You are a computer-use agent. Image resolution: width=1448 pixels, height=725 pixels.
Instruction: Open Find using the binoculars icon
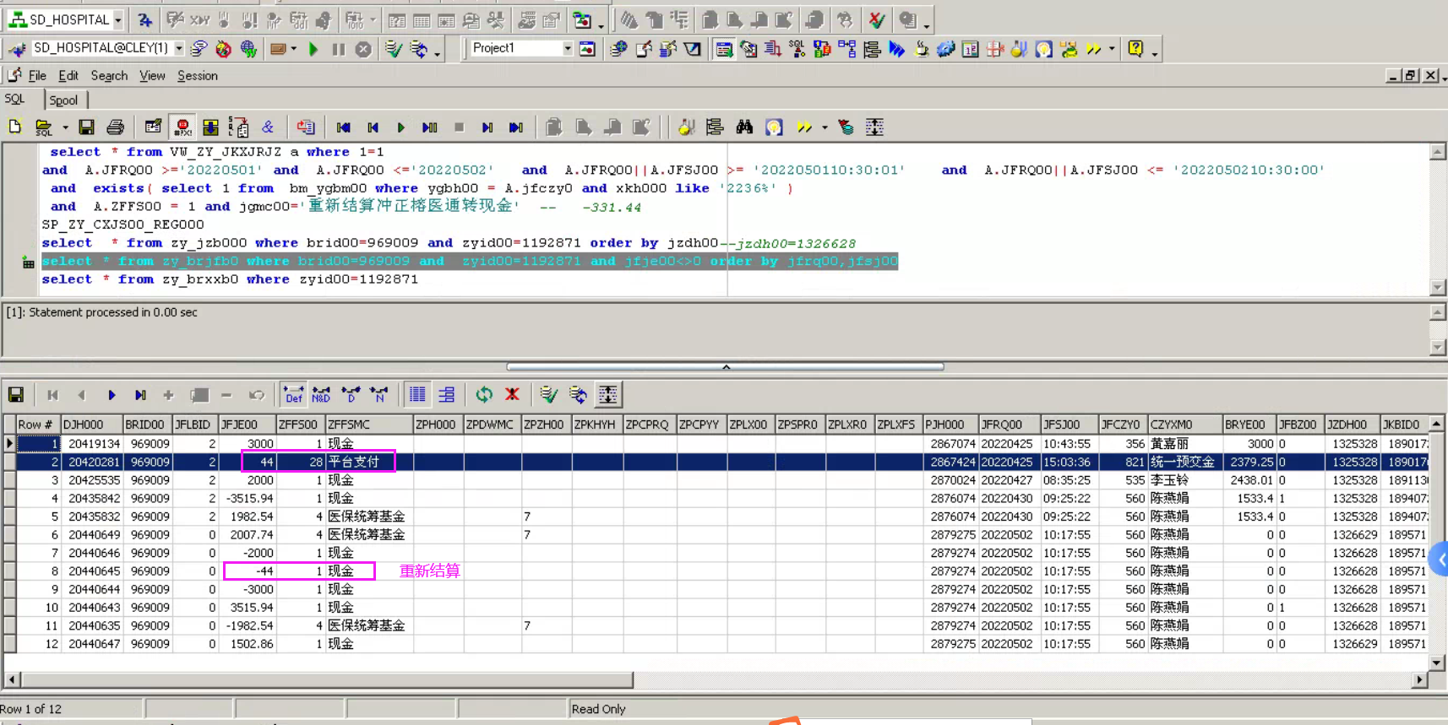coord(744,127)
